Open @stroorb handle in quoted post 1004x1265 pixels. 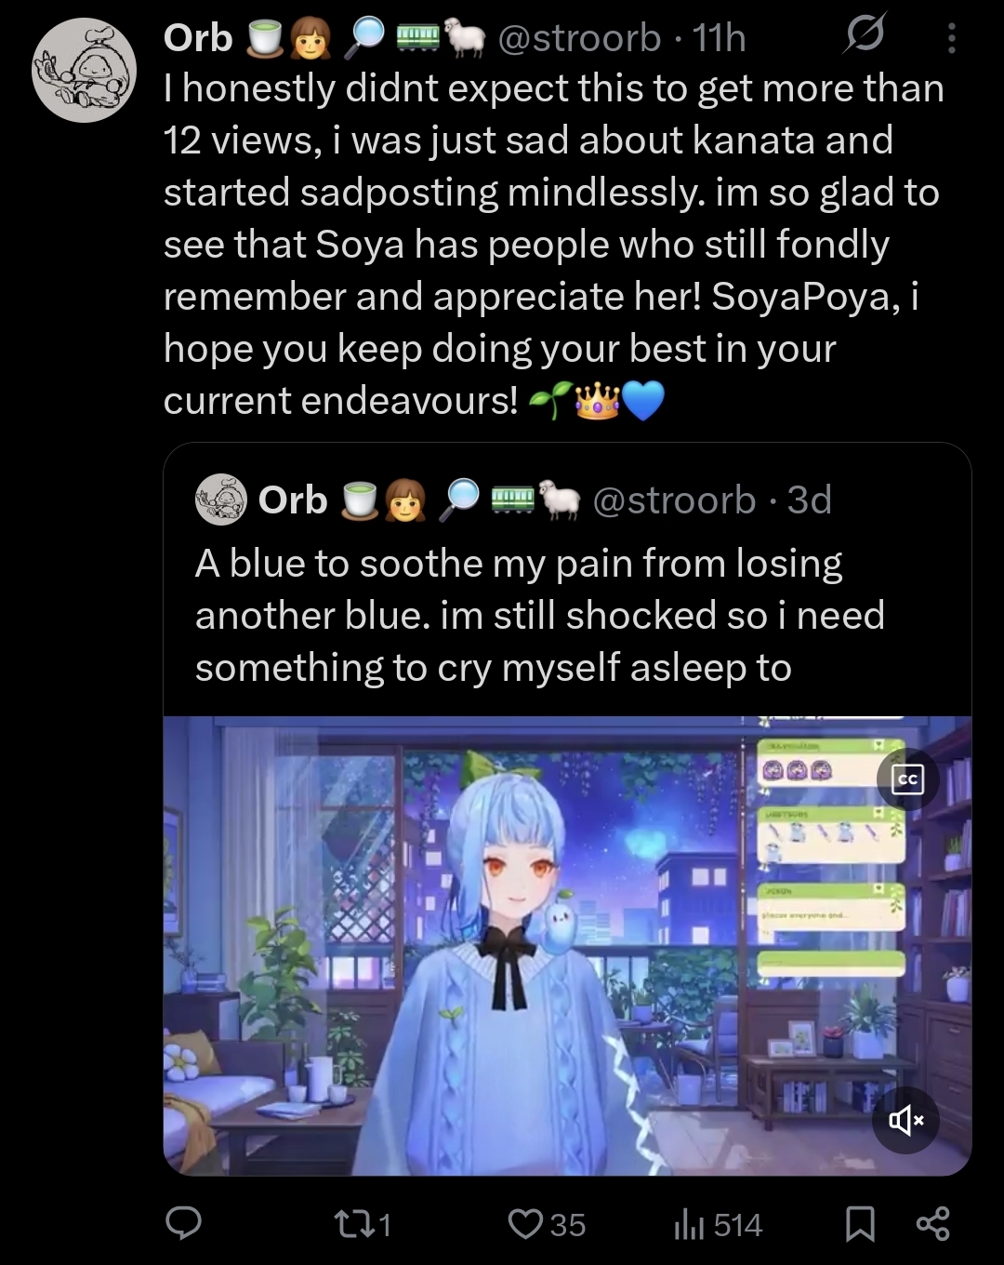674,500
